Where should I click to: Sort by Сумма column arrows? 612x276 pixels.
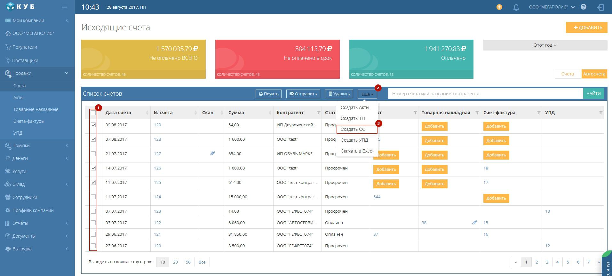point(270,113)
